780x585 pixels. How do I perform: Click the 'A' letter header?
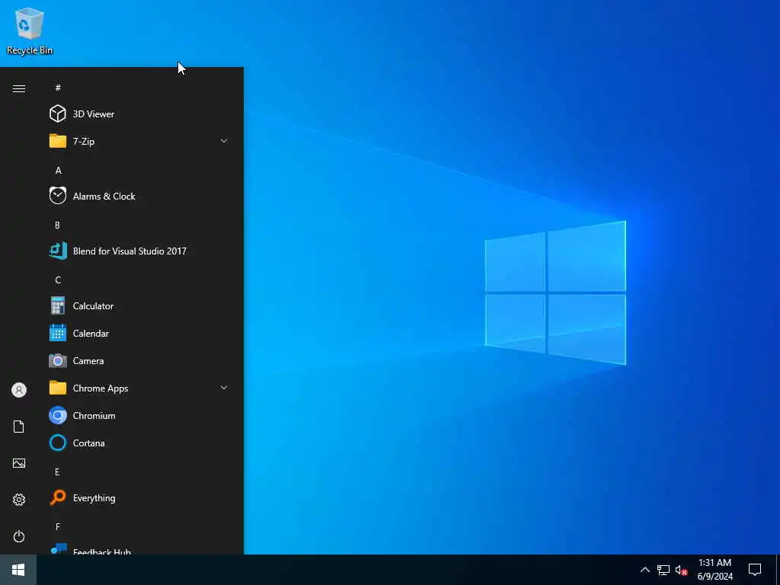(x=58, y=170)
